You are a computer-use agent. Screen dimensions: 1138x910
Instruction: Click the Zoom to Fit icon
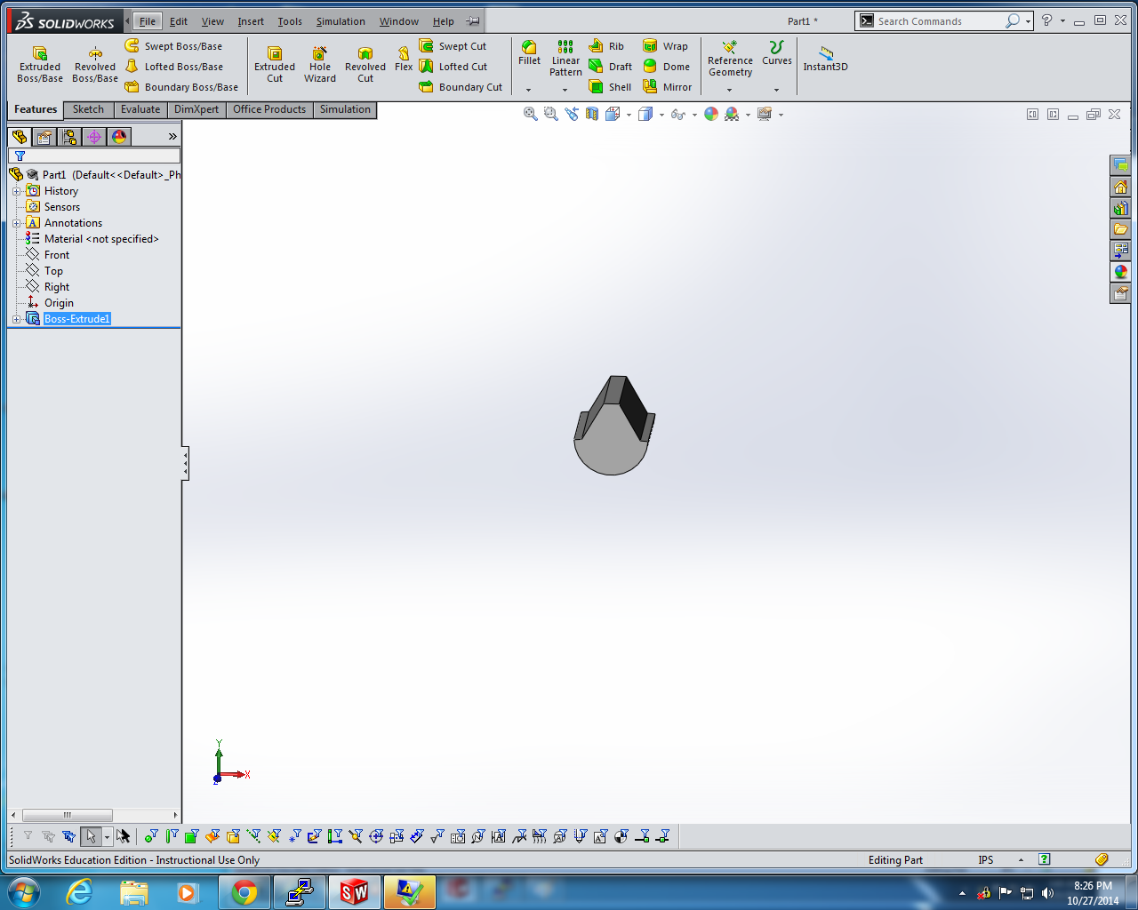pos(531,115)
